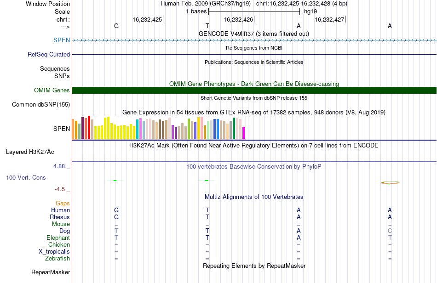Image resolution: width=437 pixels, height=283 pixels.
Task: Click the -4.5 PhyloP lower scale value
Action: tap(60, 189)
